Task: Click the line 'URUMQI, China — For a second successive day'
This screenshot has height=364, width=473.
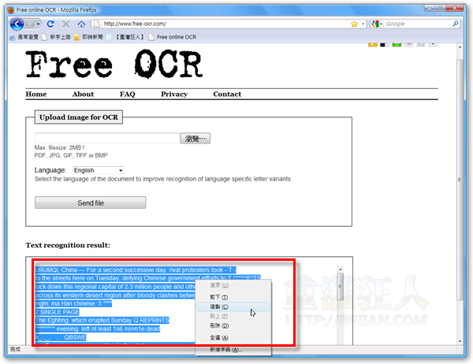Action: (136, 270)
